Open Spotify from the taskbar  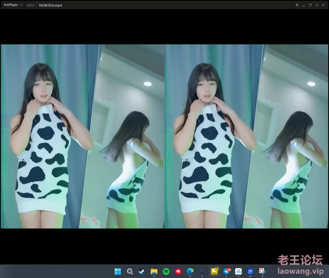coord(166,271)
